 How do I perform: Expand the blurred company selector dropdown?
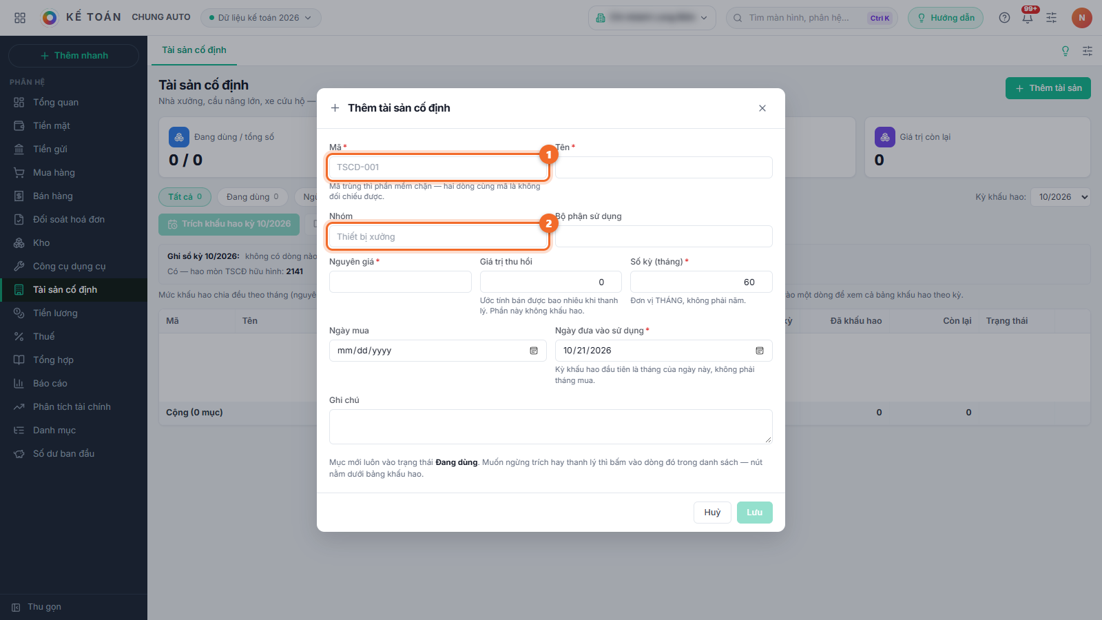point(652,18)
